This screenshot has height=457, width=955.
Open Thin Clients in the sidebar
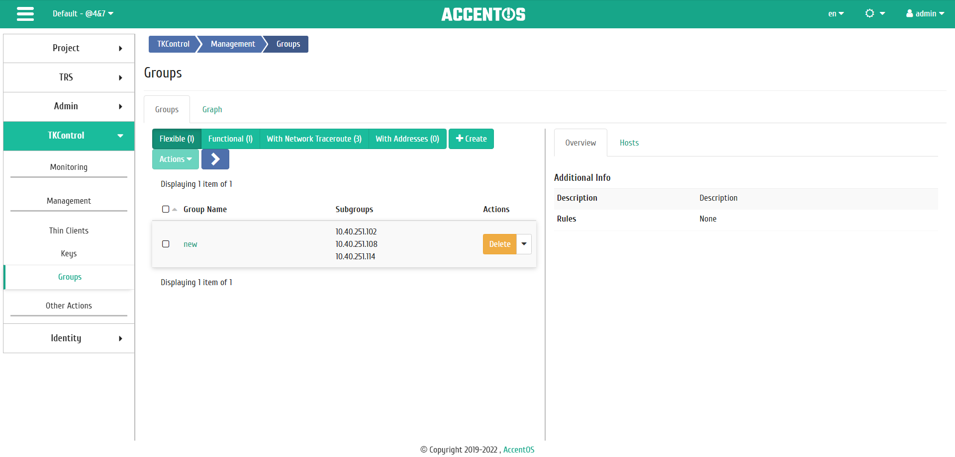69,231
